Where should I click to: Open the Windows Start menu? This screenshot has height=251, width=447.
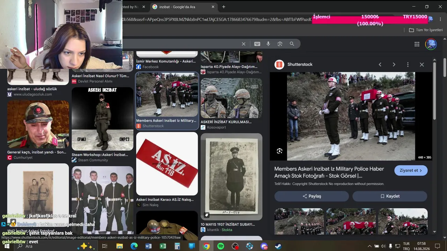tap(7, 246)
